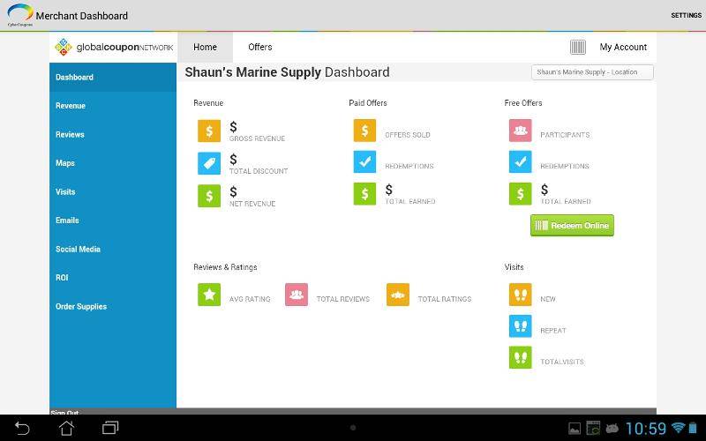Tap the 10:59 clock in status bar
706x441 pixels.
tap(646, 428)
